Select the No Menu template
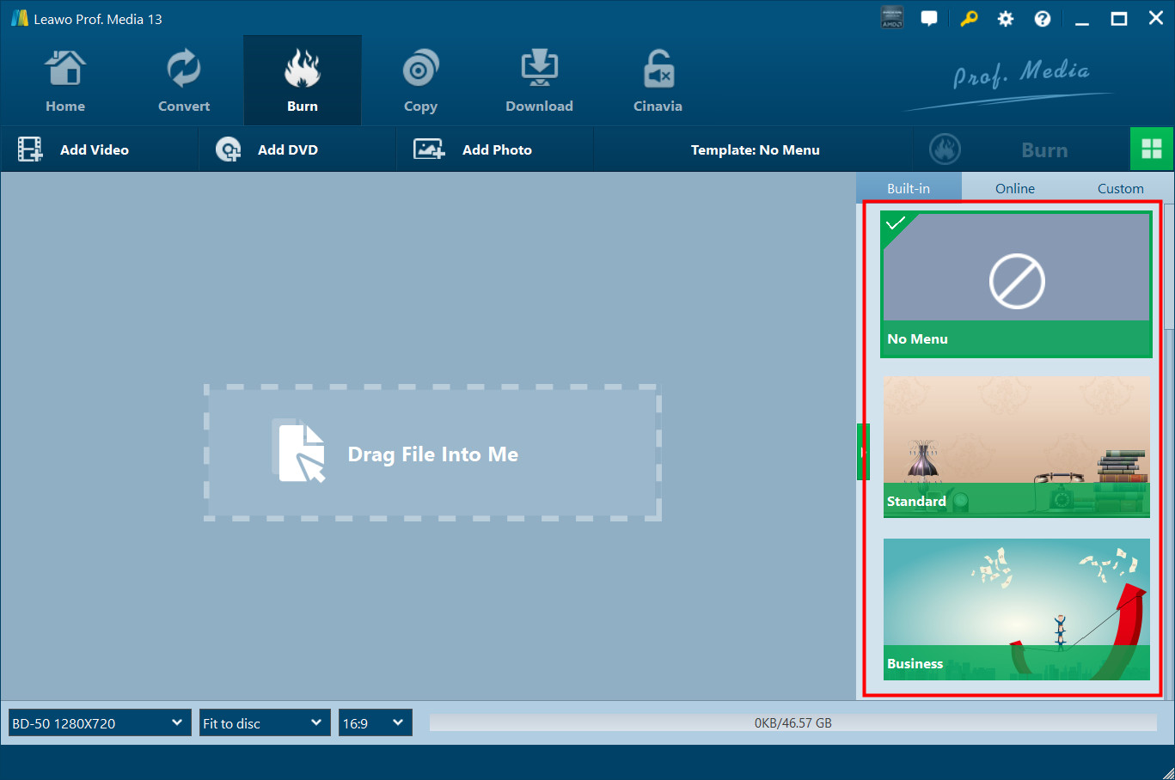 pyautogui.click(x=1016, y=284)
